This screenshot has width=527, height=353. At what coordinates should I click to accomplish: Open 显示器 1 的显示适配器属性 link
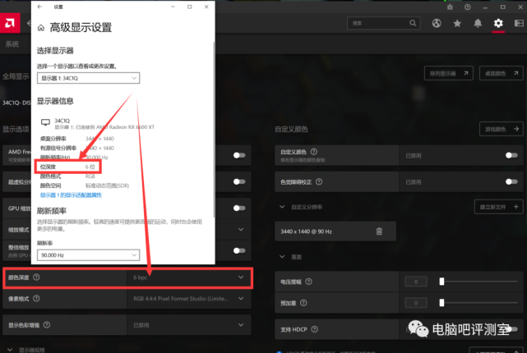click(71, 195)
